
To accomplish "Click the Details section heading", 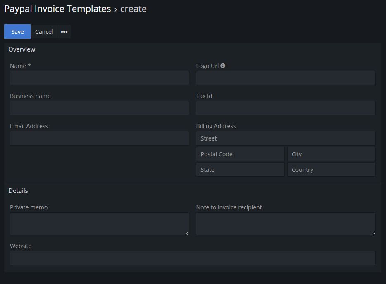I will [18, 191].
